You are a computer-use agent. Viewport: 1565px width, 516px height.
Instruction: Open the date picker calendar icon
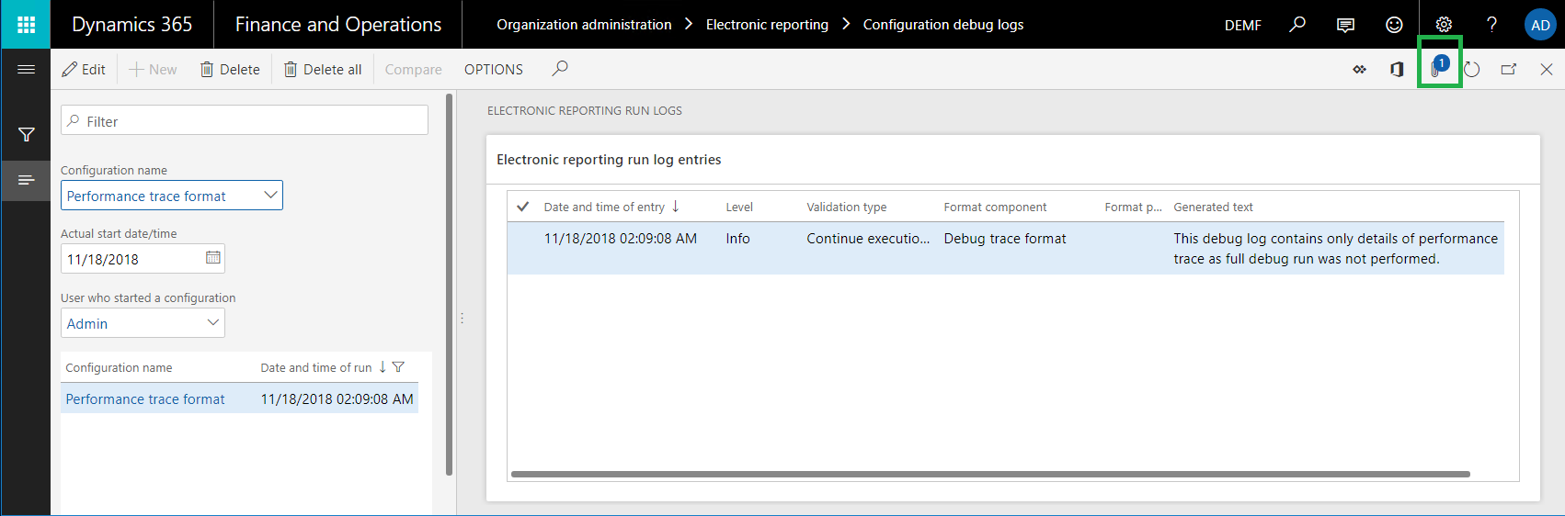coord(213,258)
